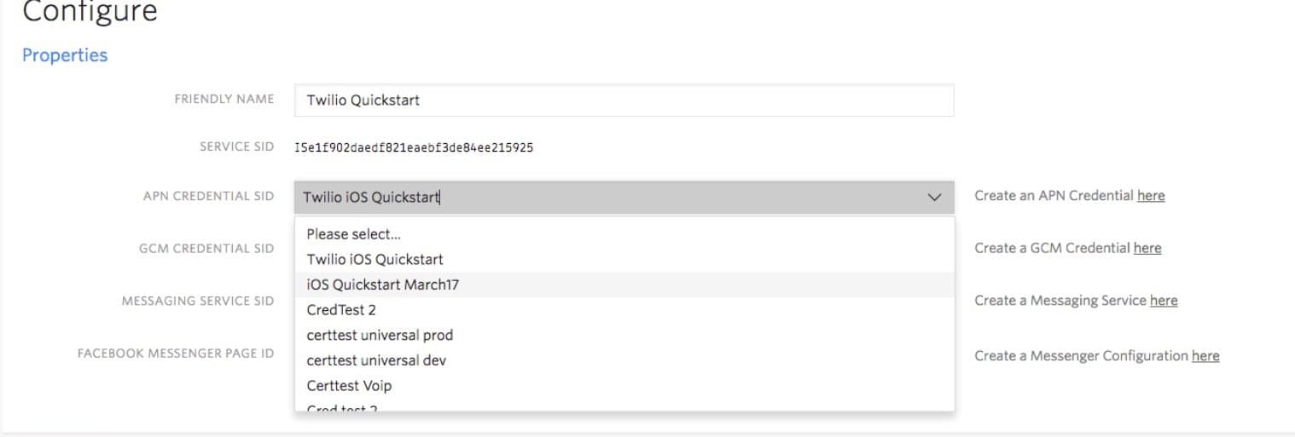1295x437 pixels.
Task: Follow 'here' link for GCM Credential
Action: (1147, 248)
